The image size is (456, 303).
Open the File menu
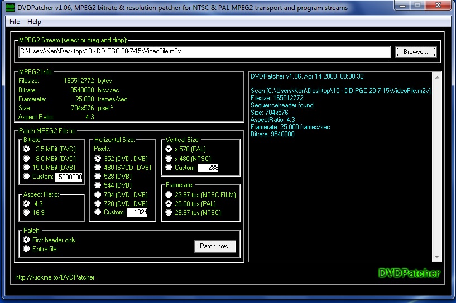(15, 22)
